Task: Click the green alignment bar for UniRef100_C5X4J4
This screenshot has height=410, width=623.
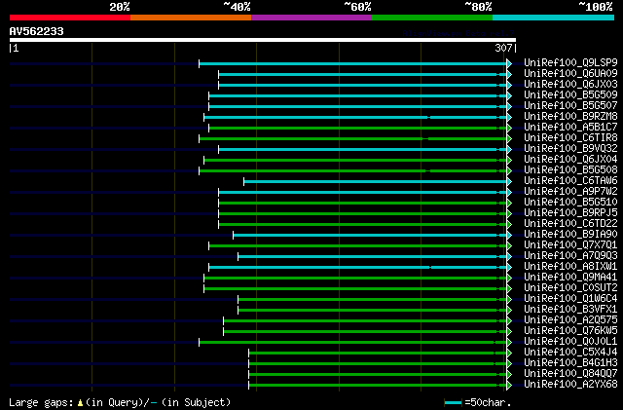Action: click(x=378, y=354)
